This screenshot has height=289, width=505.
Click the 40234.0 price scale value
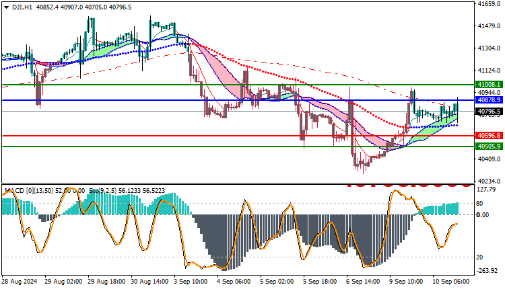point(490,181)
